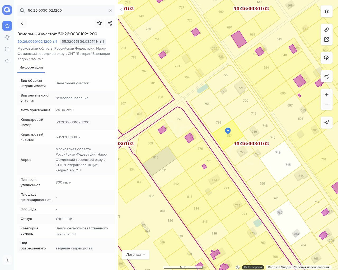Click the cloud upload icon on map
Image resolution: width=338 pixels, height=270 pixels.
tap(326, 58)
